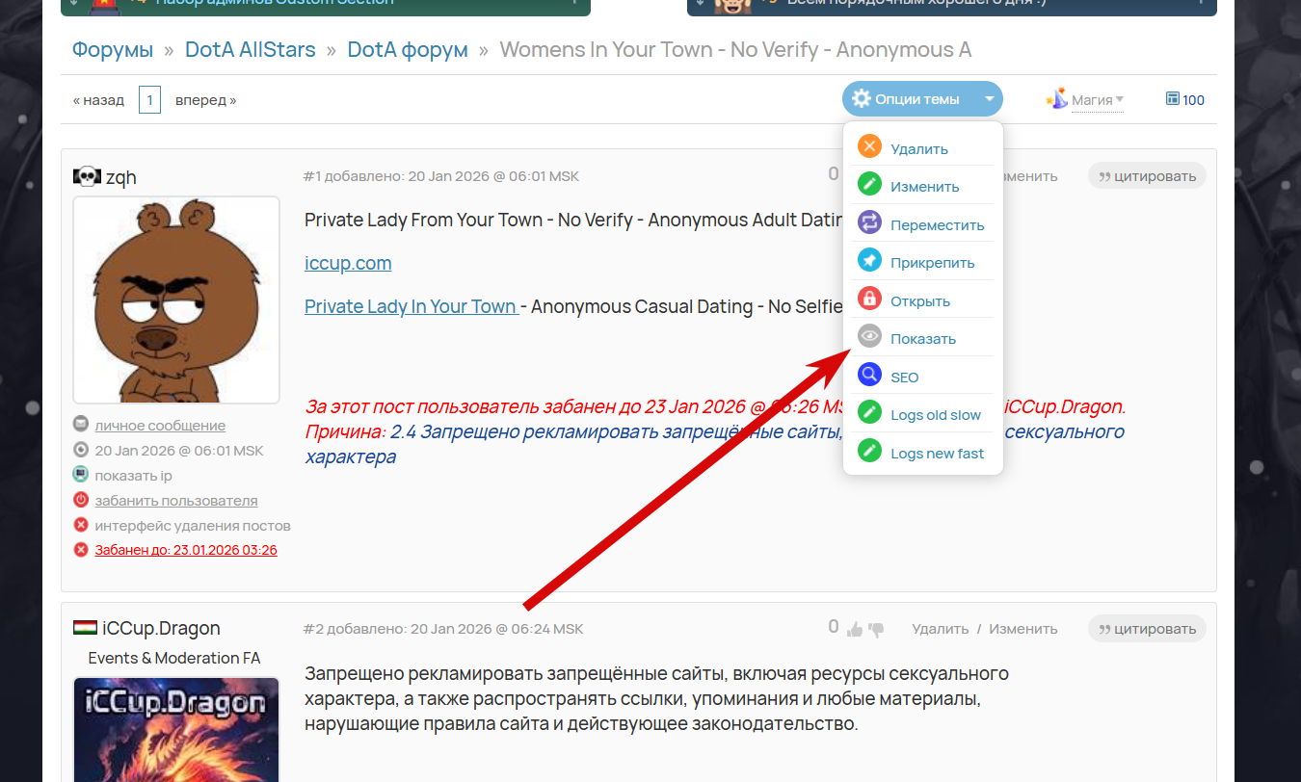Open интерфейс удаления постов
Screen dimensions: 1301x782
193,525
